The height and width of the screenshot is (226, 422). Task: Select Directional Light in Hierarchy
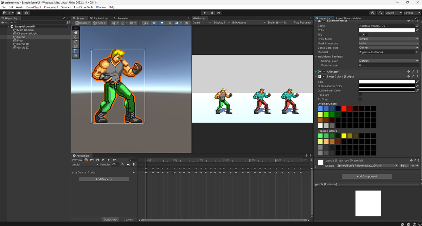(x=27, y=34)
